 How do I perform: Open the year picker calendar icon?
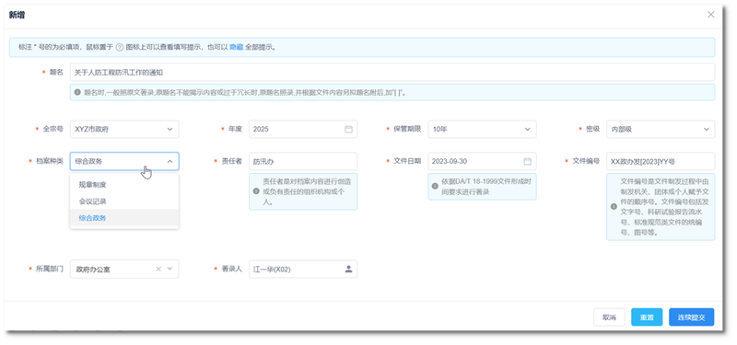coord(348,129)
